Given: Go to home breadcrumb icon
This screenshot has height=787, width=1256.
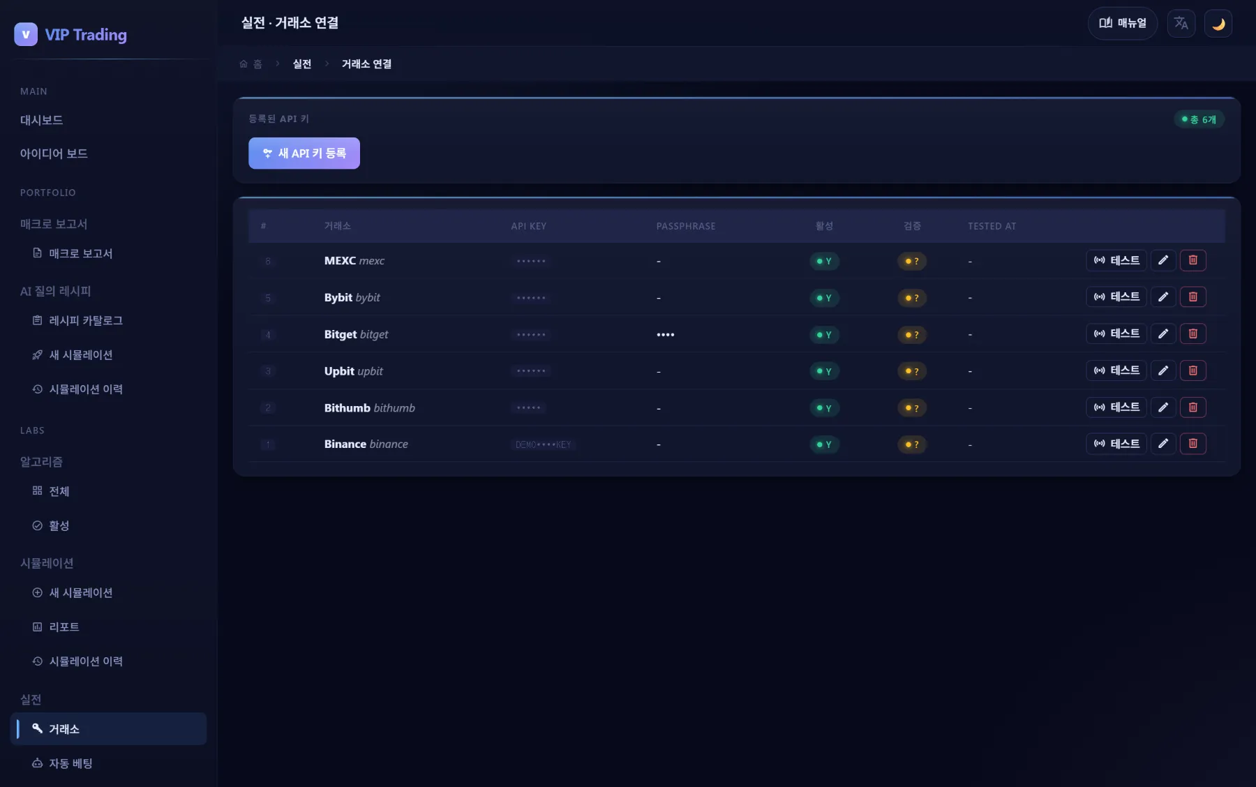Looking at the screenshot, I should (244, 64).
